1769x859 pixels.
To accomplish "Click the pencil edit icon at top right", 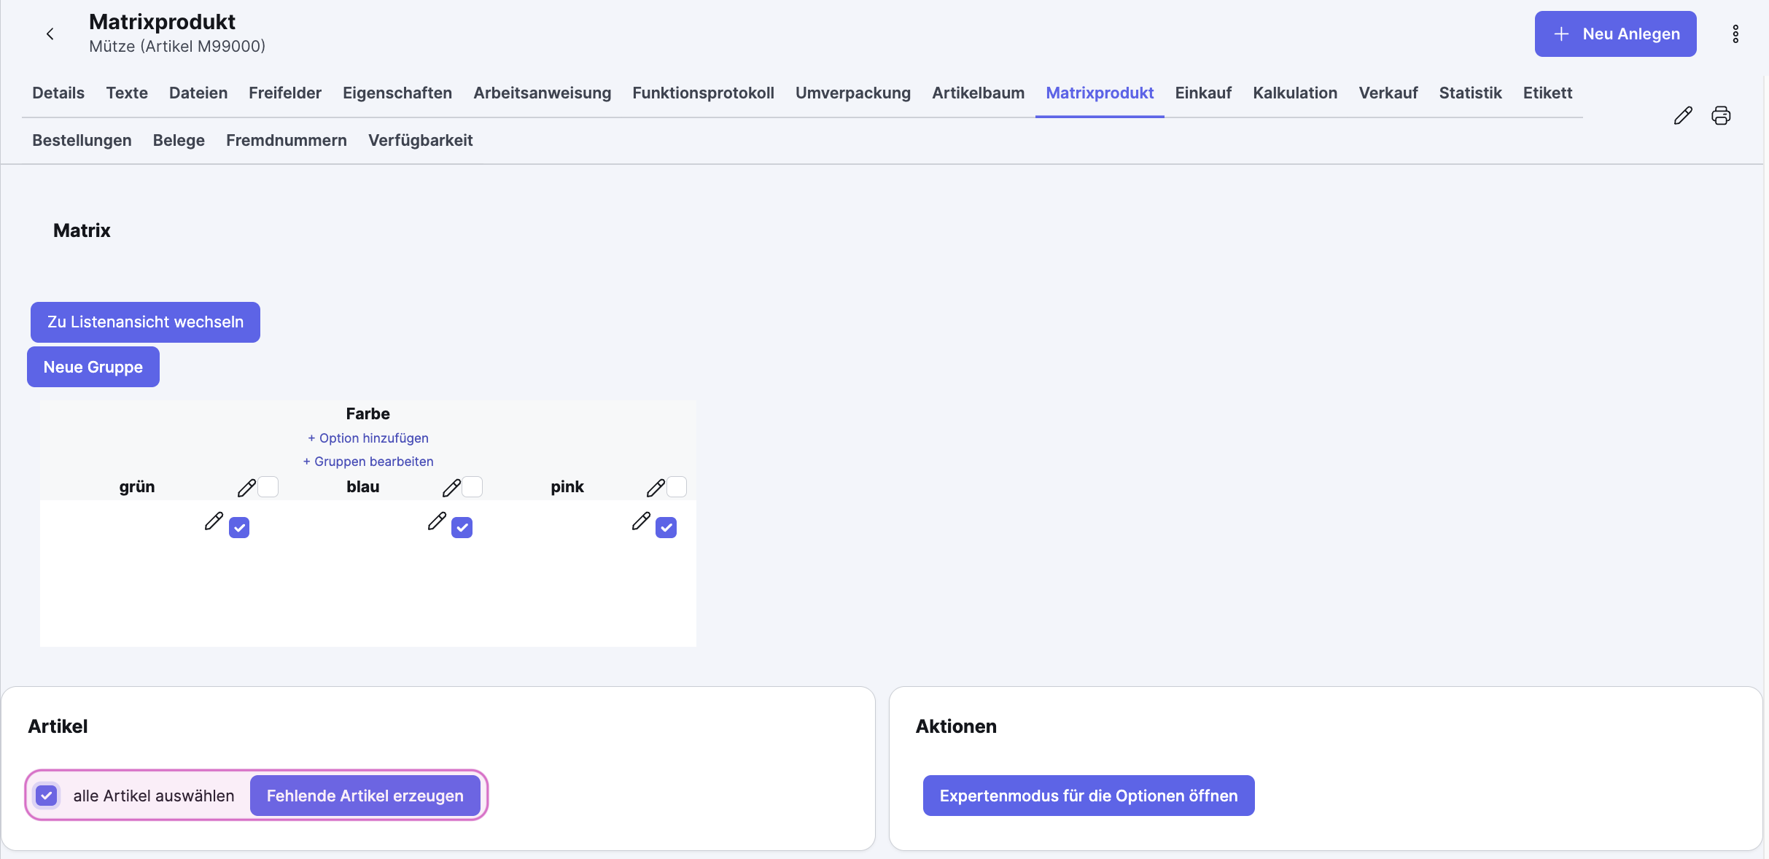I will (1683, 115).
